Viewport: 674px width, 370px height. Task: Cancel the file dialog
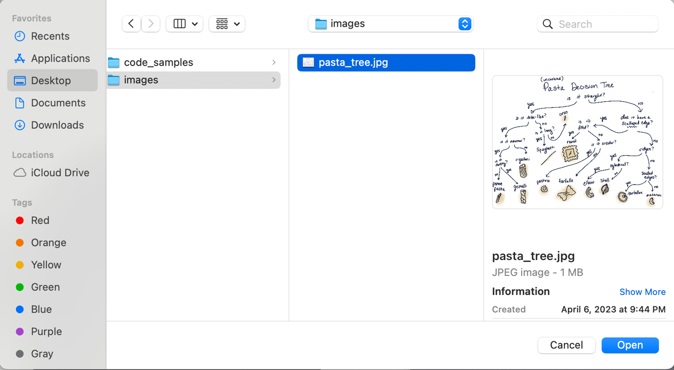coord(566,345)
